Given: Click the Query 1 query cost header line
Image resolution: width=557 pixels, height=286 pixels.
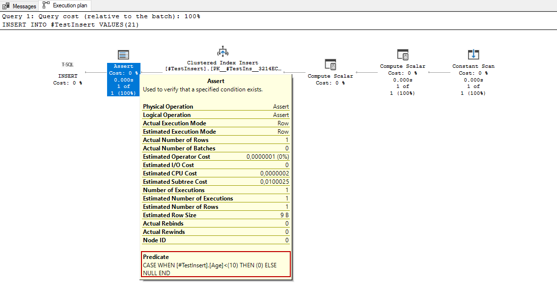Looking at the screenshot, I should point(101,16).
